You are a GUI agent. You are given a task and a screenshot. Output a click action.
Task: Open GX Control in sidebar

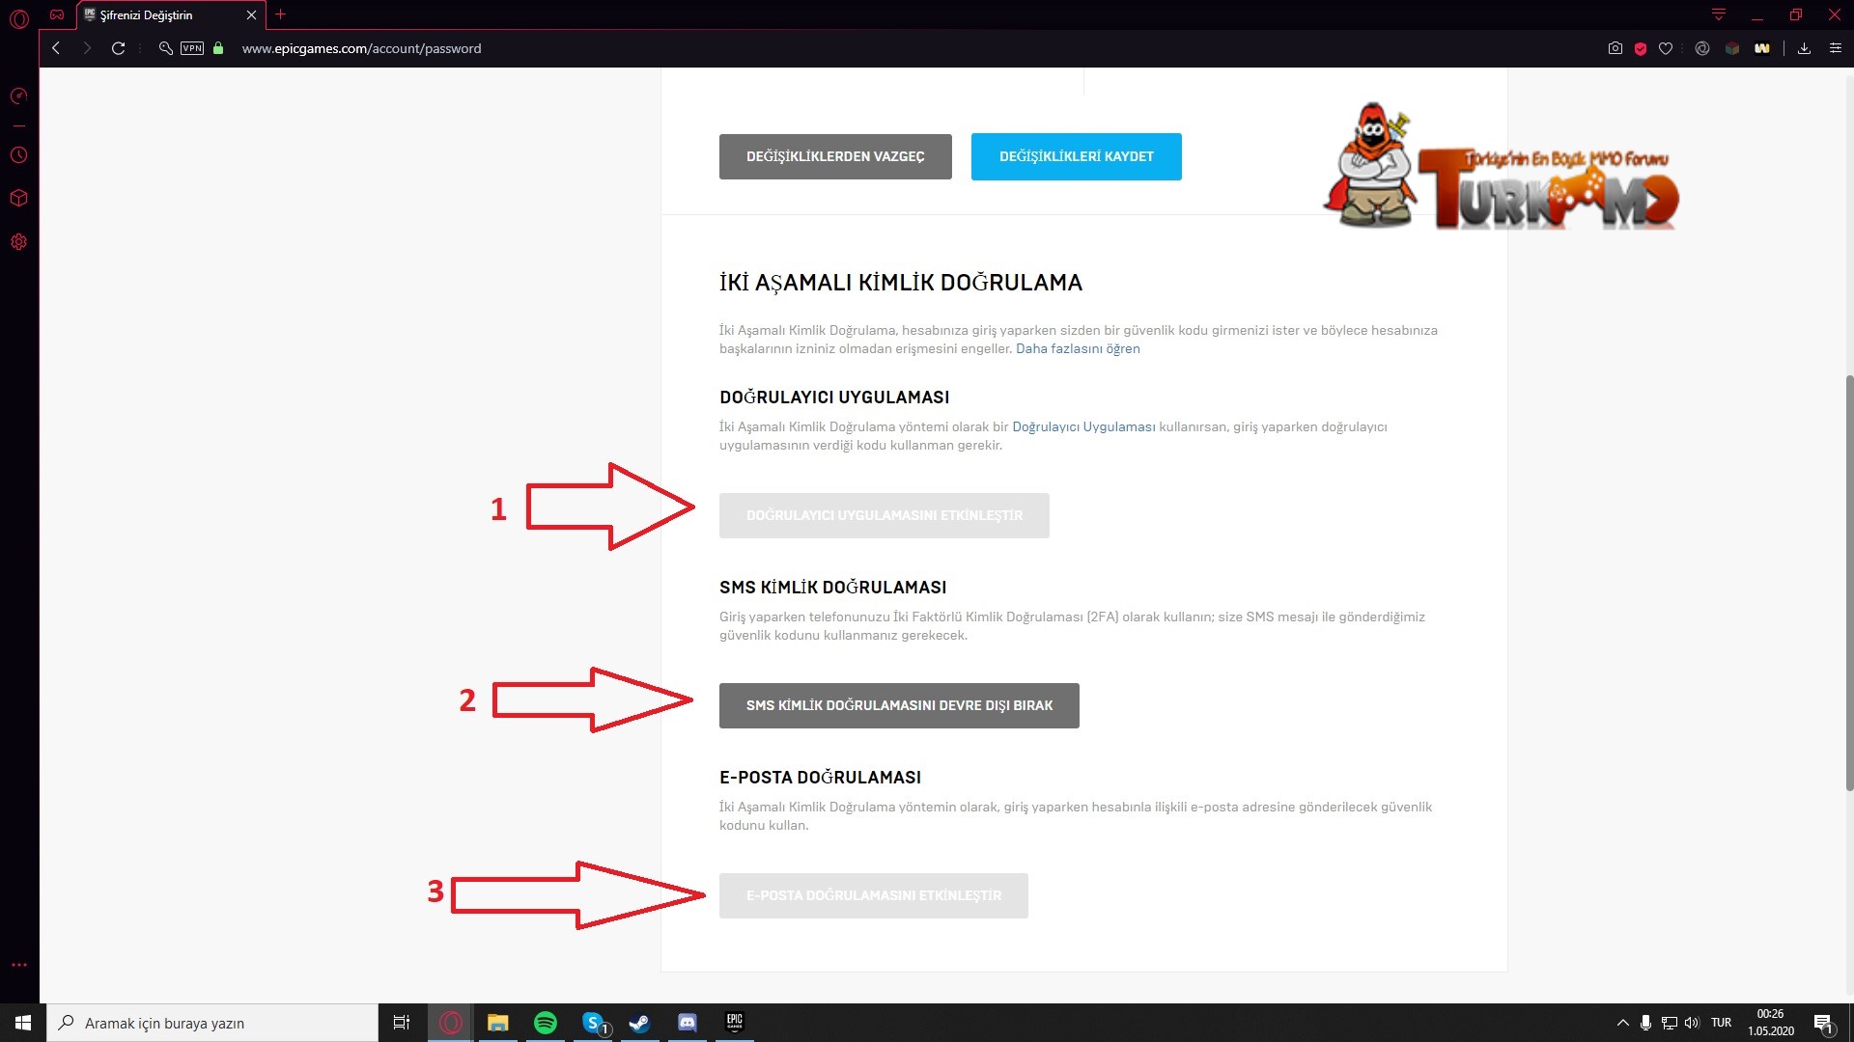click(18, 96)
